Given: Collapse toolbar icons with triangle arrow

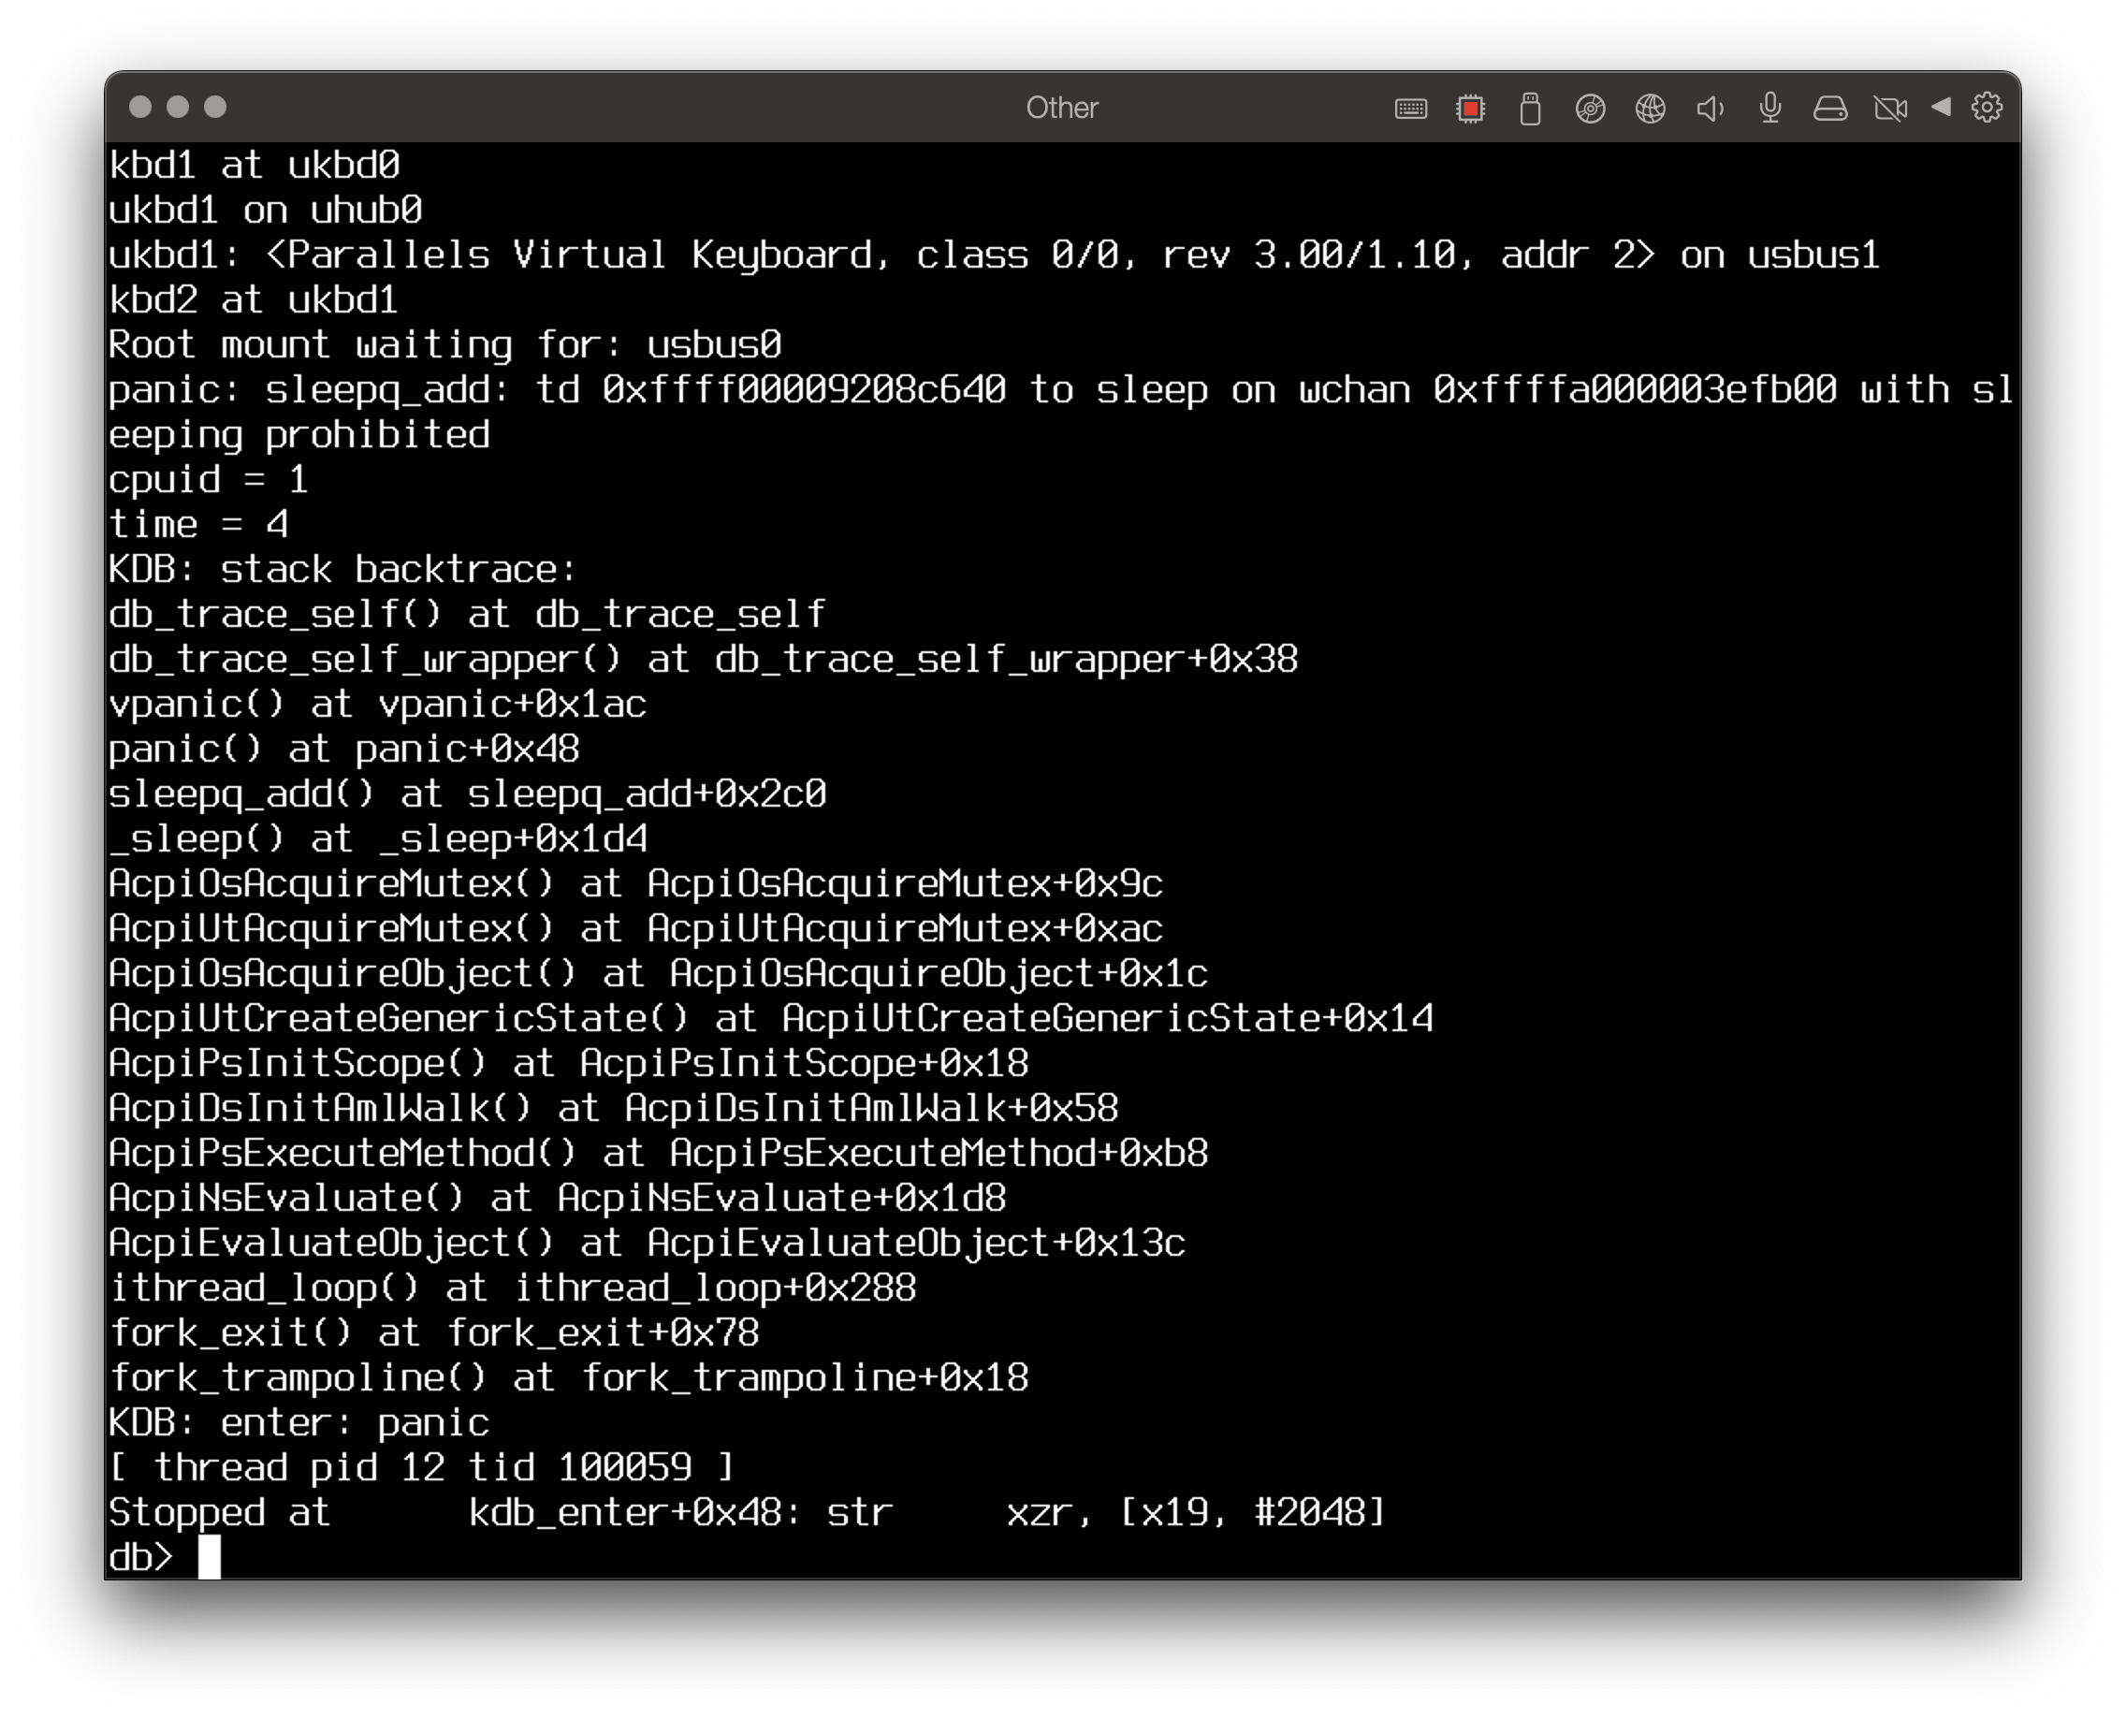Looking at the screenshot, I should click(1941, 106).
